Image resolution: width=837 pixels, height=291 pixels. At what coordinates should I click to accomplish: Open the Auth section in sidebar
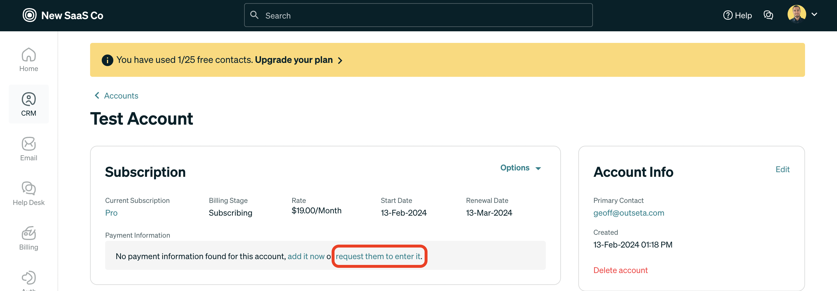point(28,280)
